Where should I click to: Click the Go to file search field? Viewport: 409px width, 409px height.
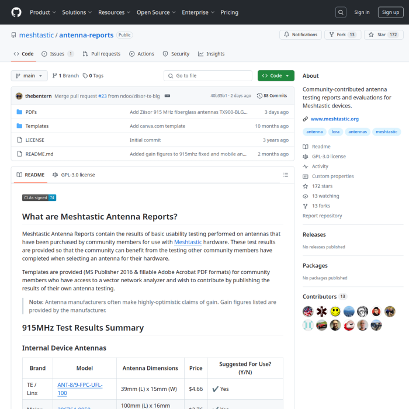pos(208,76)
